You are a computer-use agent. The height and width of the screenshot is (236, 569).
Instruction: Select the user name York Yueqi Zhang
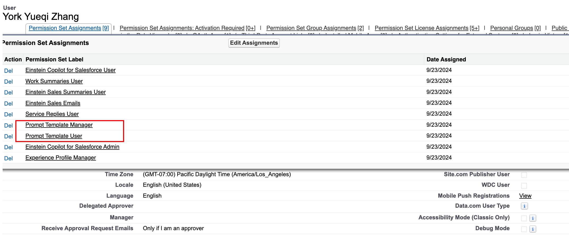coord(41,17)
